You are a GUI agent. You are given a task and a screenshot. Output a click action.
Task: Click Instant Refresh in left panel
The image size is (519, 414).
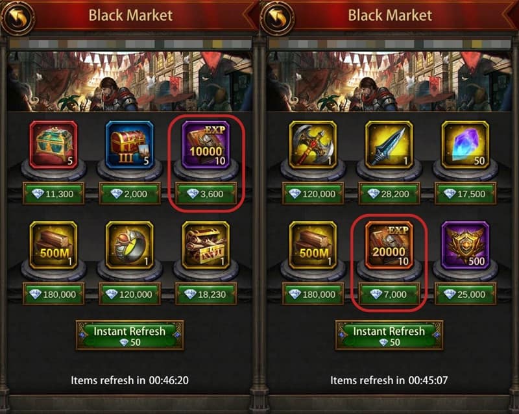tap(130, 335)
